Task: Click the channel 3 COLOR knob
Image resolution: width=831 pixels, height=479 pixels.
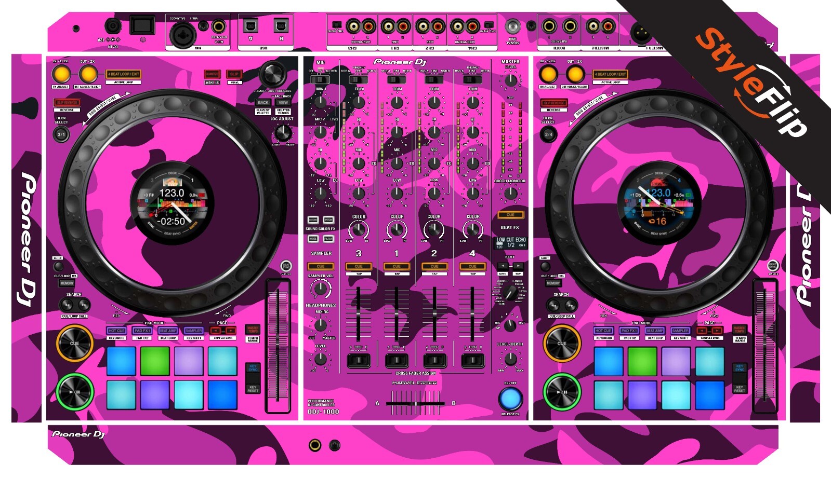Action: 359,229
